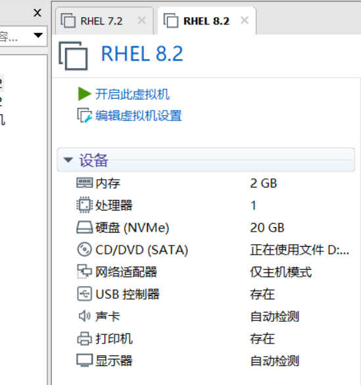Screen dimensions: 361x385
Task: Close the RHEL 7.2 tab
Action: pyautogui.click(x=142, y=20)
